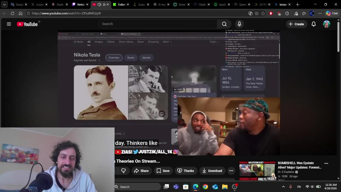Close the Stream tab
The image size is (341, 192).
tap(188, 5)
